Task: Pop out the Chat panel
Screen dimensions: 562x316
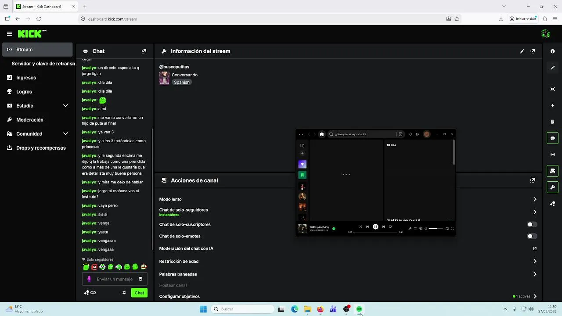Action: tap(144, 51)
